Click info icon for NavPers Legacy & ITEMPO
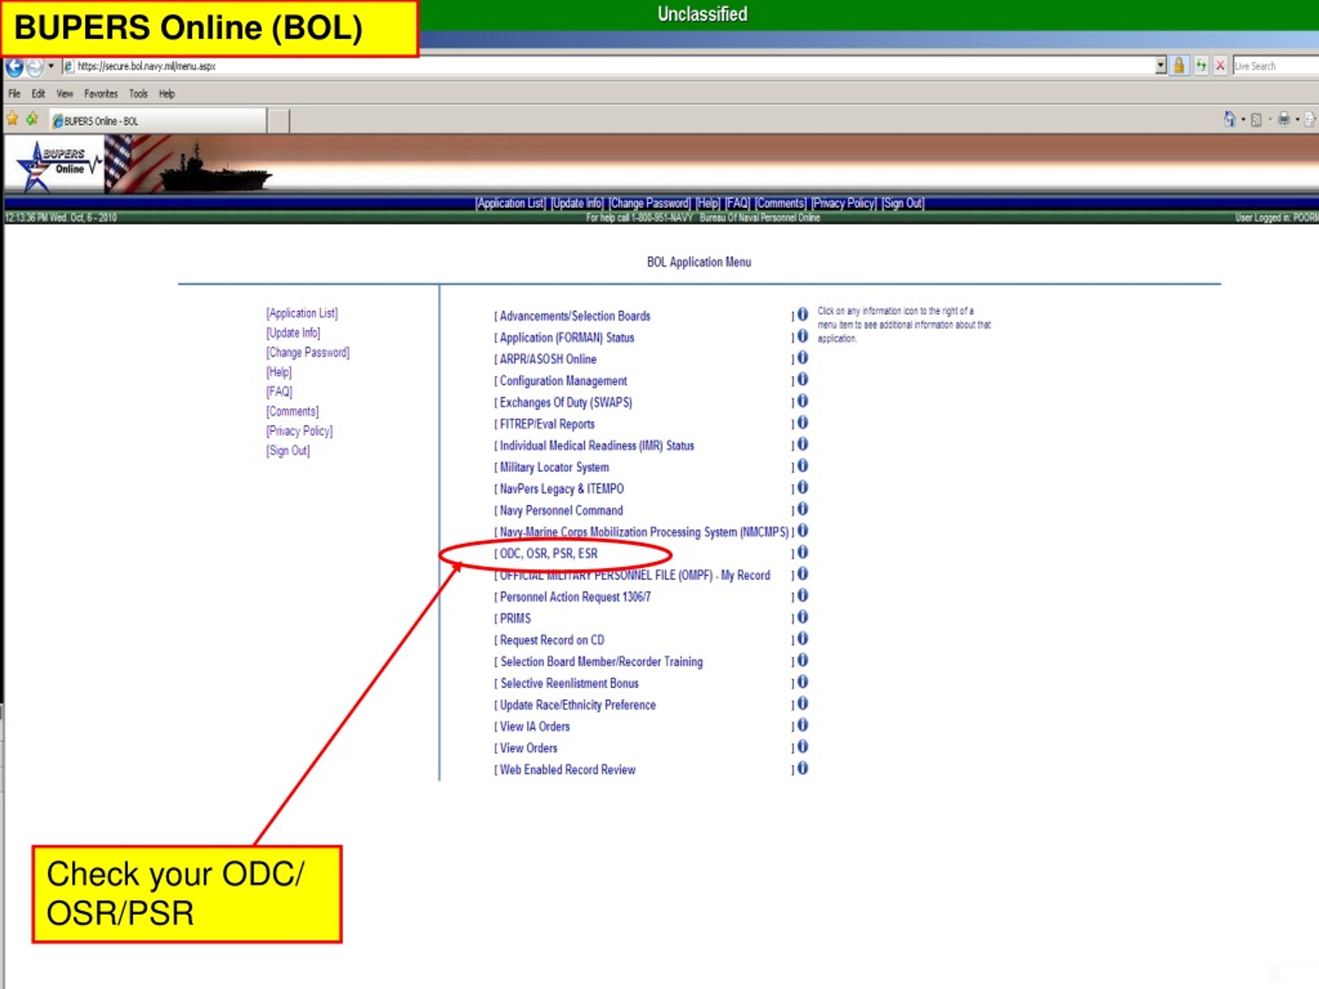 point(803,487)
